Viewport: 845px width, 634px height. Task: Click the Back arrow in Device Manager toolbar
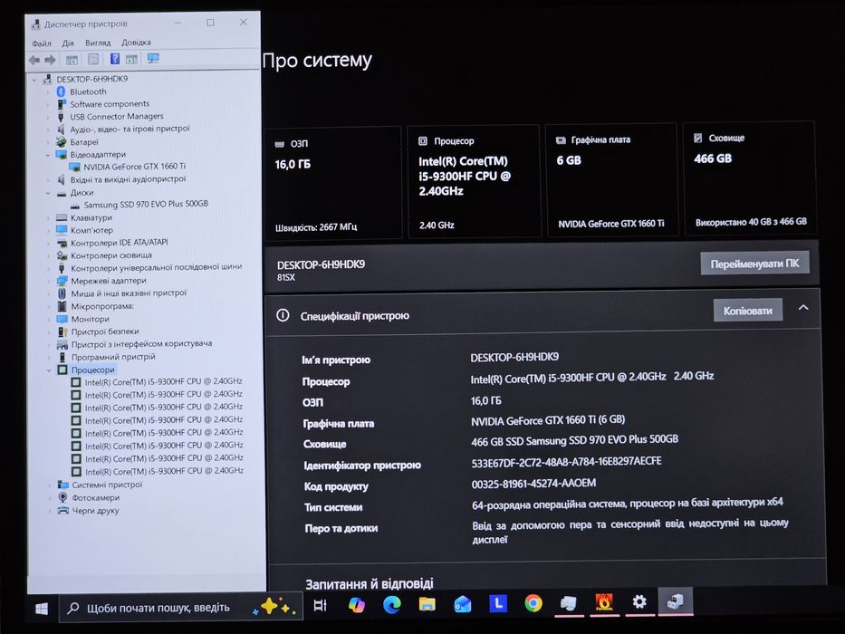(x=34, y=60)
